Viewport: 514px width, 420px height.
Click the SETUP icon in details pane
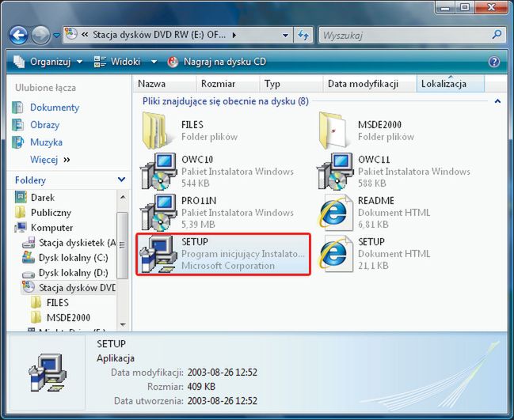coord(48,373)
